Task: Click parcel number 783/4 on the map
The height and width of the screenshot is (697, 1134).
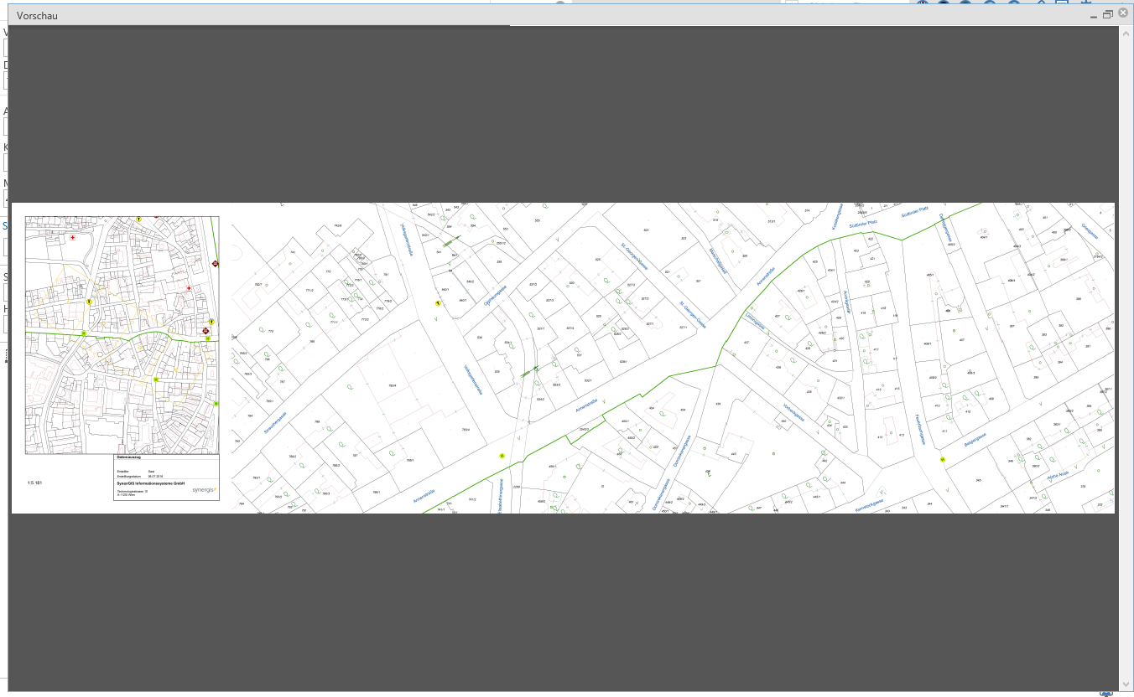Action: 391,385
